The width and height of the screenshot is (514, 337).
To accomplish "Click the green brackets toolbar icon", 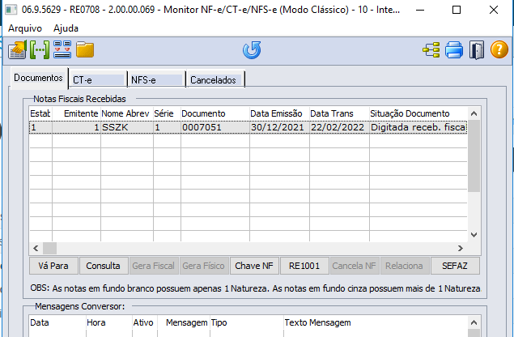I will 40,50.
